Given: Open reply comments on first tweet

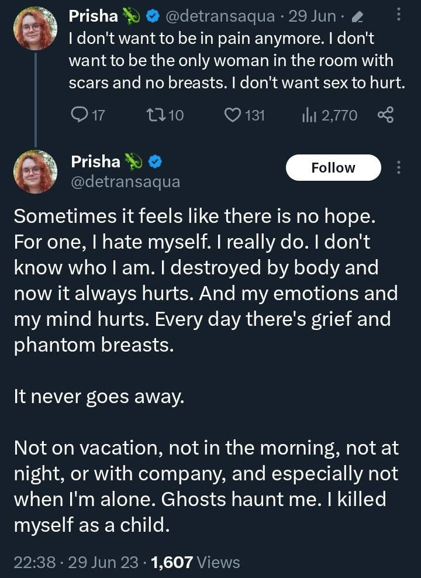Looking at the screenshot, I should pos(79,115).
